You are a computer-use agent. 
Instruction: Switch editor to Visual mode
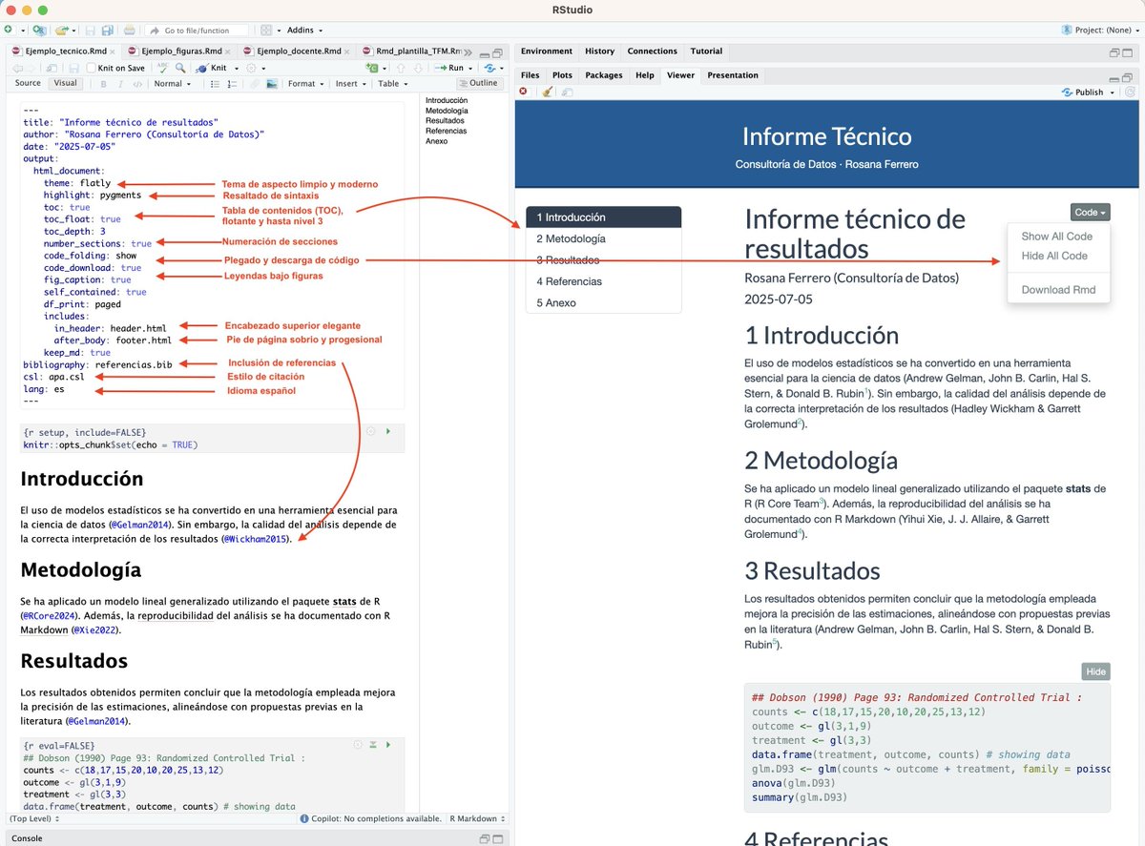click(x=65, y=83)
